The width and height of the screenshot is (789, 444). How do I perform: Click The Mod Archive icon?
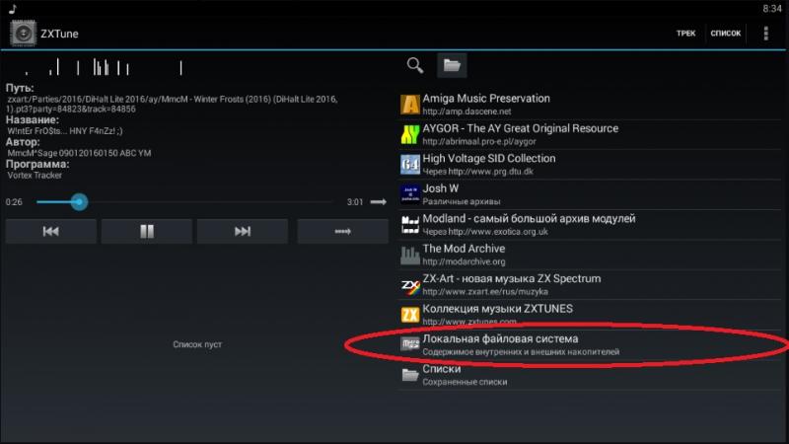410,255
